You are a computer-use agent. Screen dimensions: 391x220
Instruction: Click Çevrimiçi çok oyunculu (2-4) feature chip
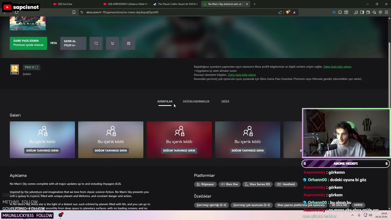click(252, 205)
